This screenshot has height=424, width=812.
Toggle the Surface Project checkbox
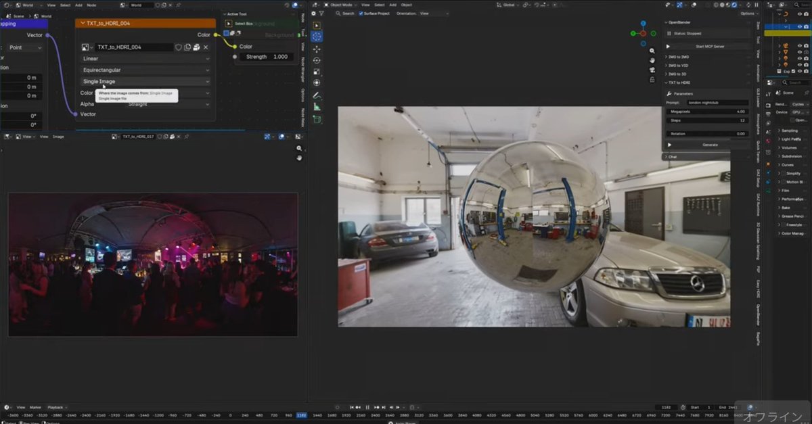tap(361, 14)
